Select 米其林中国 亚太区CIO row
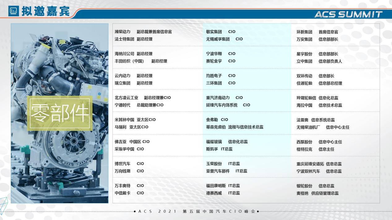Viewport: 392px width, 220px height. coord(135,120)
